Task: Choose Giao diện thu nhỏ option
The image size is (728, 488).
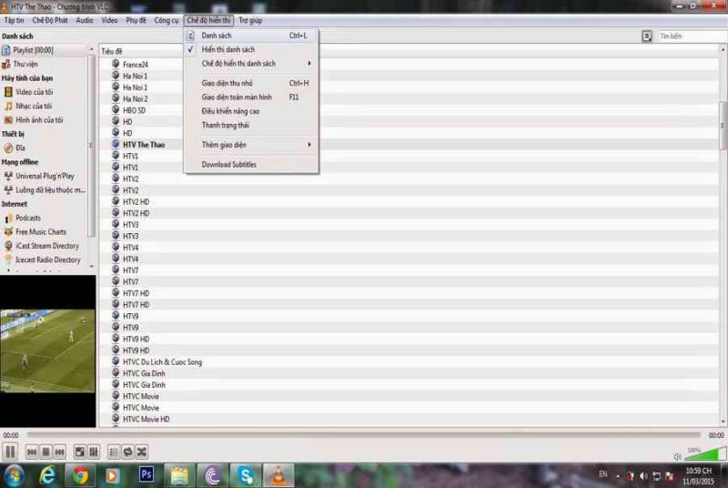Action: point(251,83)
